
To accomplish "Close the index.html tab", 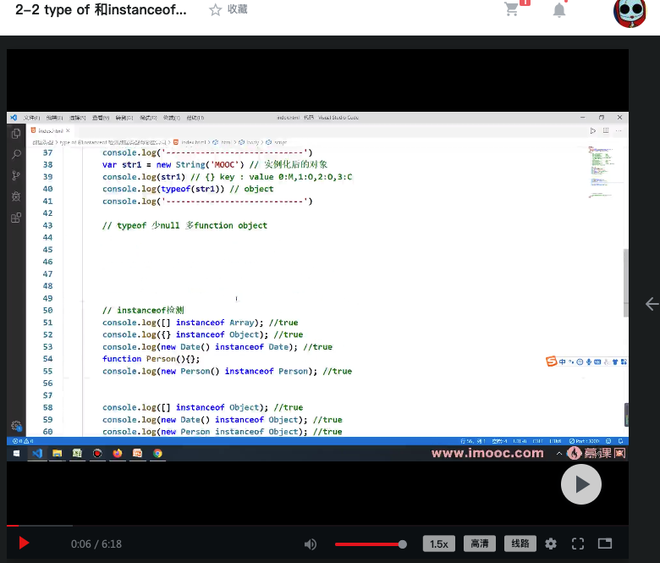I will 68,130.
